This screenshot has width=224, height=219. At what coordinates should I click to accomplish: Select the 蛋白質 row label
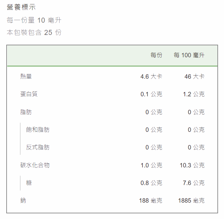[x=29, y=94]
